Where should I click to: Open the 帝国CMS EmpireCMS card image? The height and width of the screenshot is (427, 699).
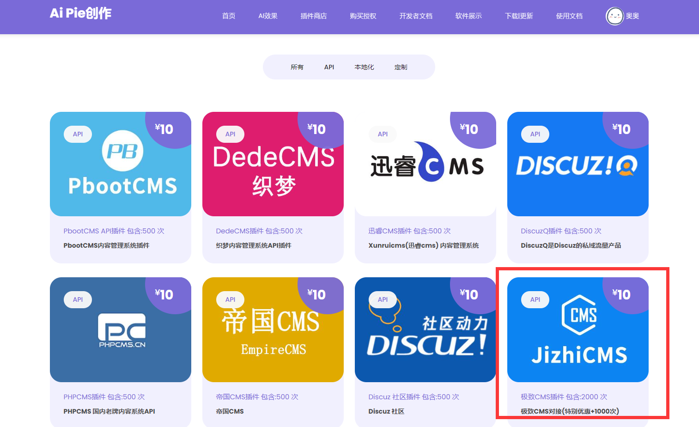(273, 329)
